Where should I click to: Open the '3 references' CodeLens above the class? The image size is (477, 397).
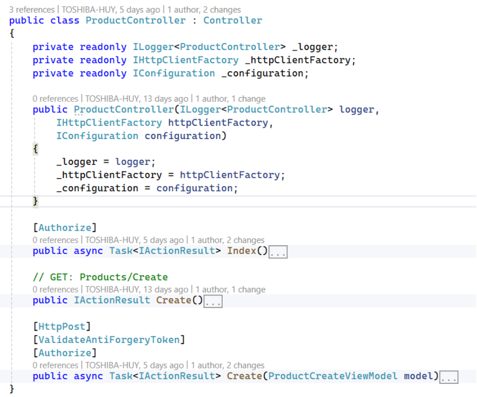click(x=32, y=10)
